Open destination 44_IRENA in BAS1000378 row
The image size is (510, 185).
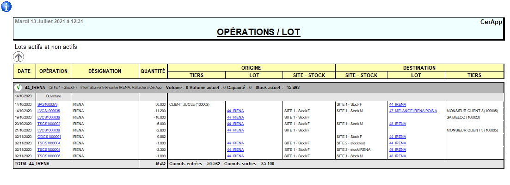coord(398,104)
